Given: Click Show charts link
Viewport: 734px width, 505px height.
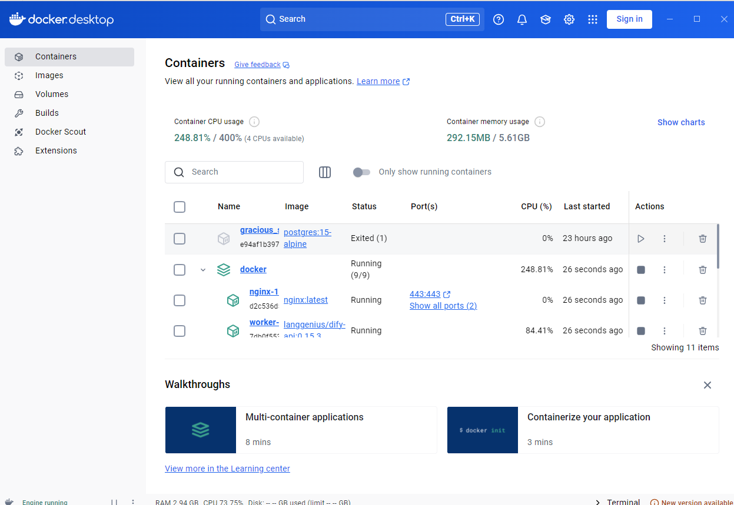Looking at the screenshot, I should tap(681, 122).
